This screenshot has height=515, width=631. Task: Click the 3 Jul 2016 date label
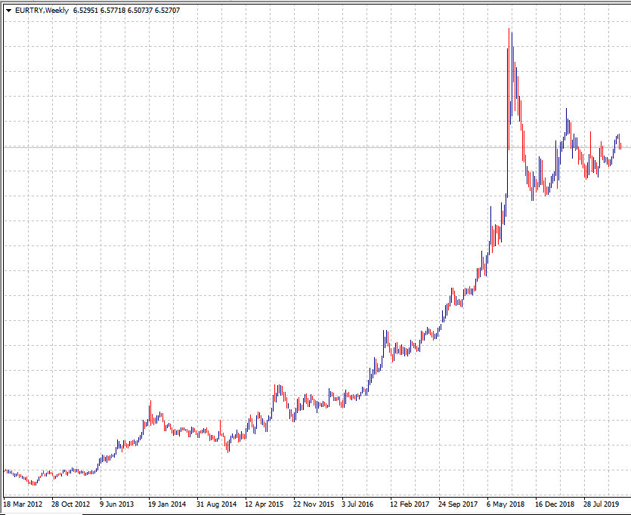pos(357,504)
